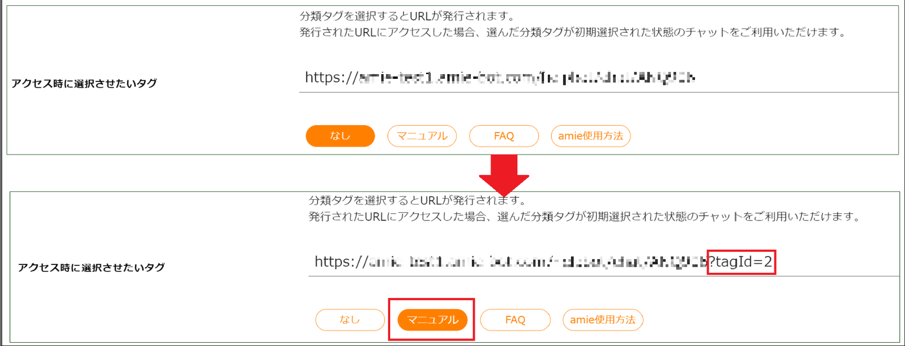This screenshot has width=905, height=346.
Task: Click the URL field ending with ?tagId=2
Action: pos(603,262)
